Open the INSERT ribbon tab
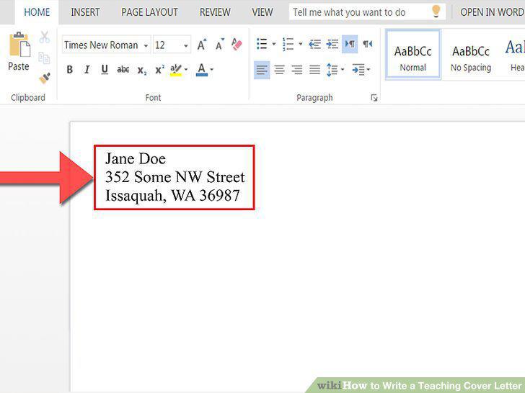 85,12
